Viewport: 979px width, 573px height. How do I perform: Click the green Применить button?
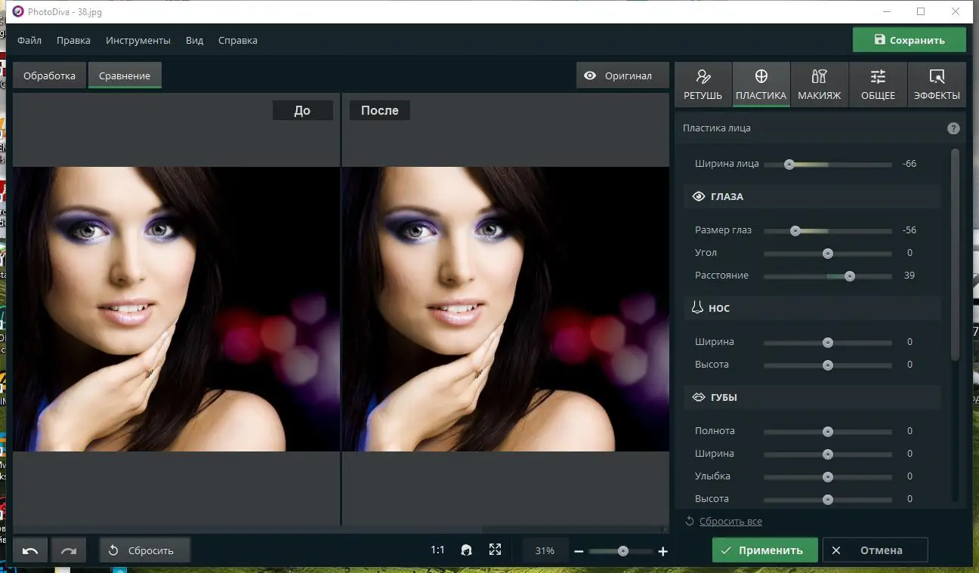764,550
